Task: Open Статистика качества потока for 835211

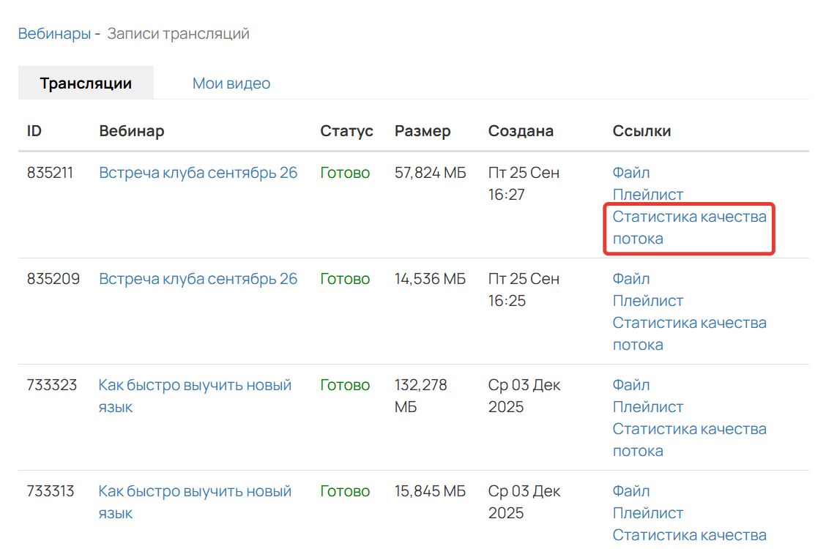Action: click(689, 228)
